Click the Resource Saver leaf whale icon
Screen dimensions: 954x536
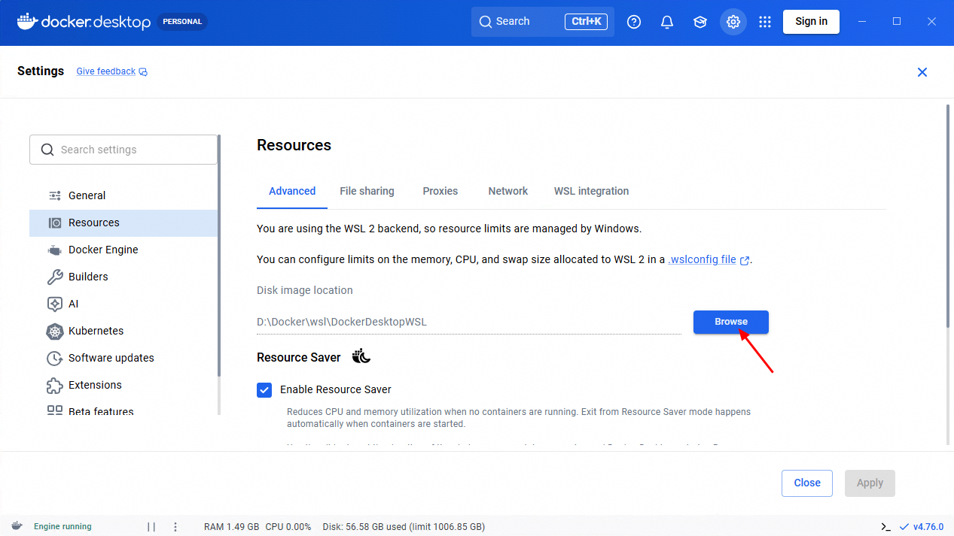[x=361, y=356]
